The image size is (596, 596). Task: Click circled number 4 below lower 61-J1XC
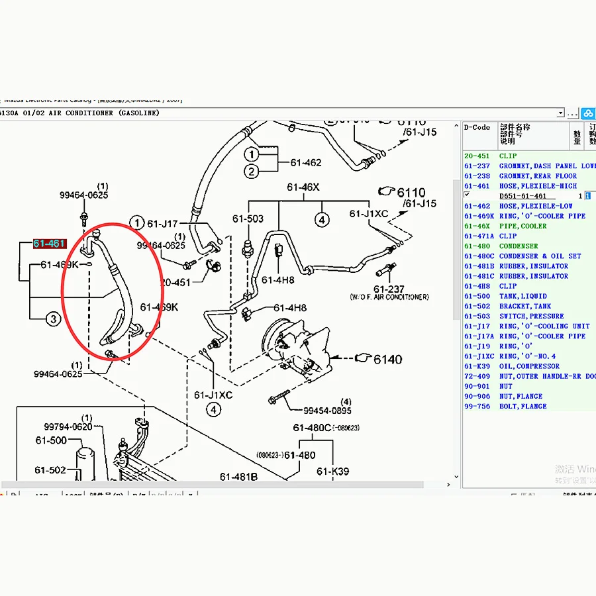point(214,410)
